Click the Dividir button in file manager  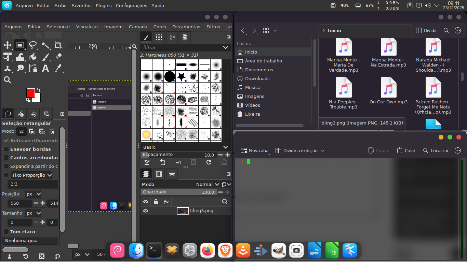coord(427,30)
